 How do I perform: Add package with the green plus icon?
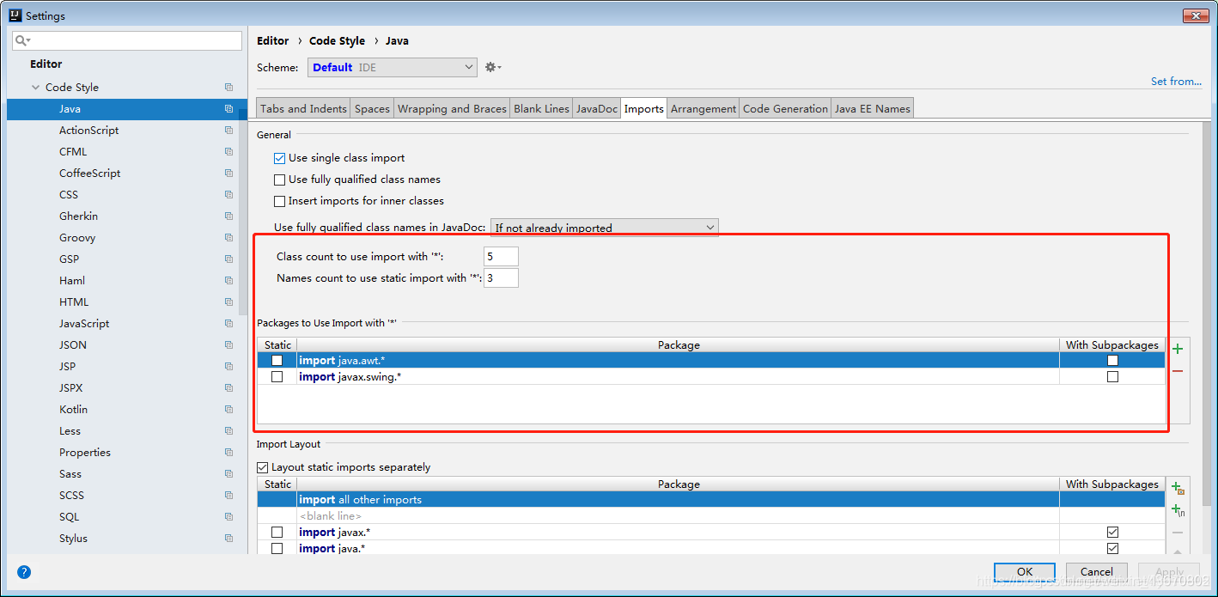1178,349
